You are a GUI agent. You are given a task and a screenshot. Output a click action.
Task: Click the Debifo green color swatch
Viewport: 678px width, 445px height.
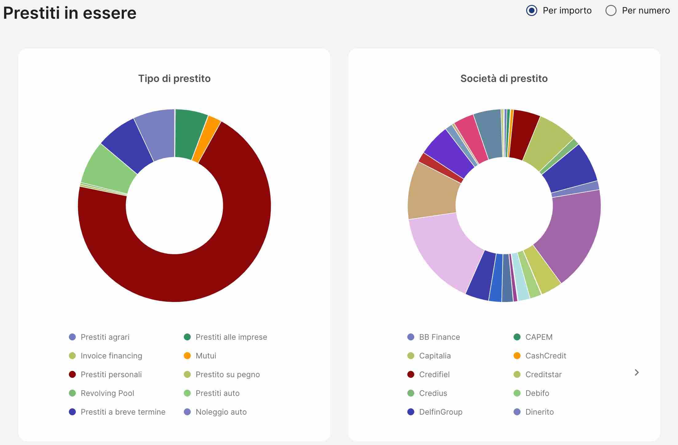point(517,393)
